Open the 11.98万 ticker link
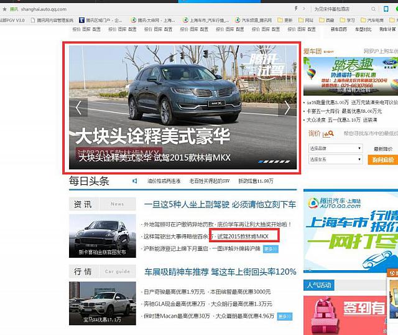398x335 pixels. coord(256,181)
